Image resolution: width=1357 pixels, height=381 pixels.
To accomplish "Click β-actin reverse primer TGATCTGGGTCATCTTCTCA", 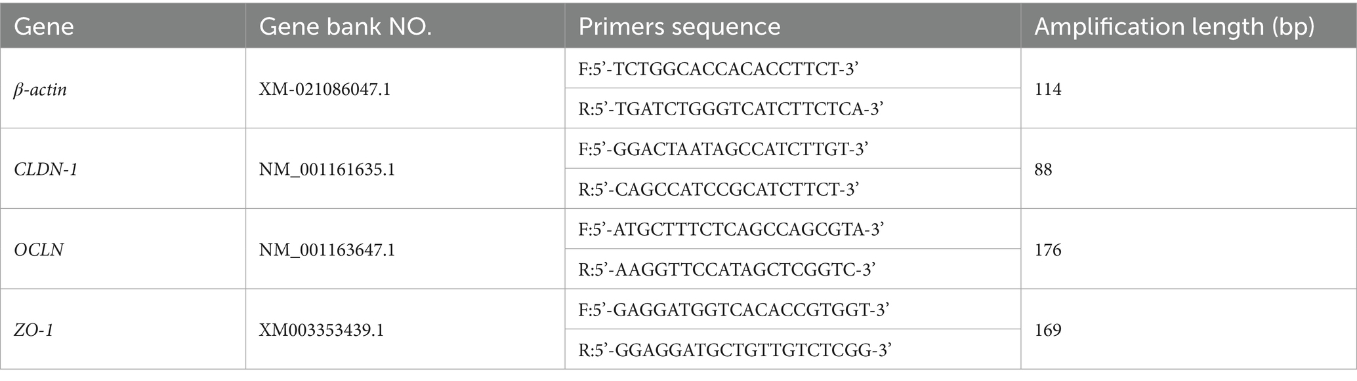I will 731,109.
